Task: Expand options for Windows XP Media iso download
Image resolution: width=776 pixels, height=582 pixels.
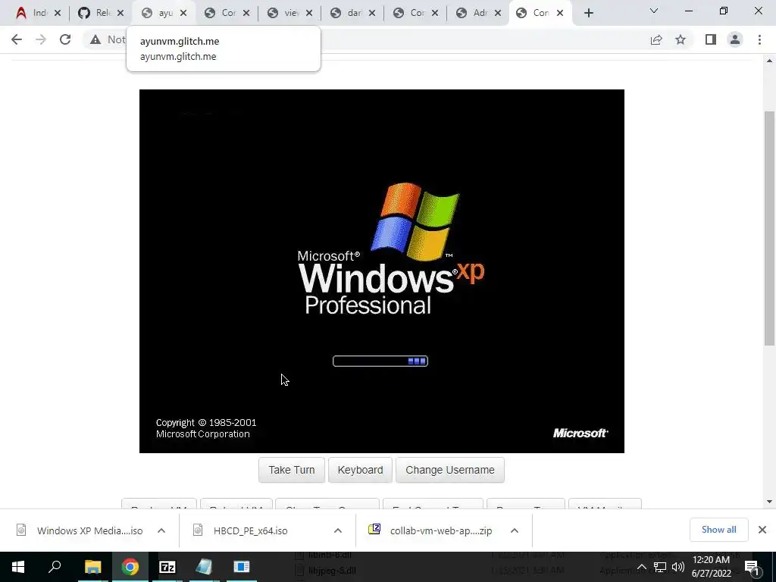Action: pyautogui.click(x=161, y=530)
